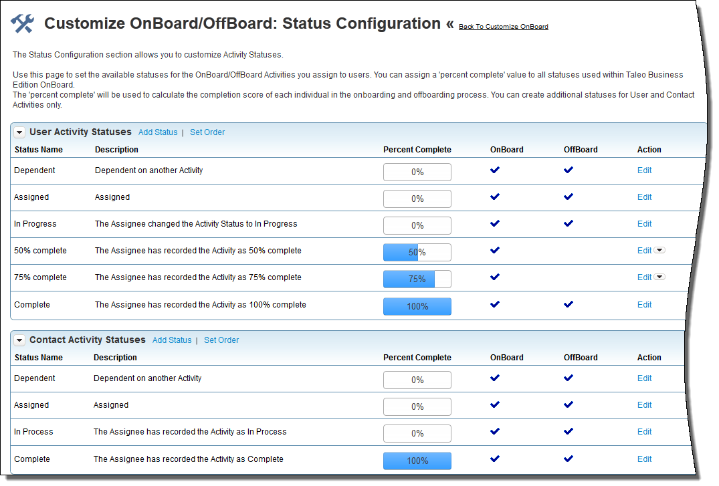Click the Percent Complete field for Dependent status
Image resolution: width=719 pixels, height=486 pixels.
417,172
